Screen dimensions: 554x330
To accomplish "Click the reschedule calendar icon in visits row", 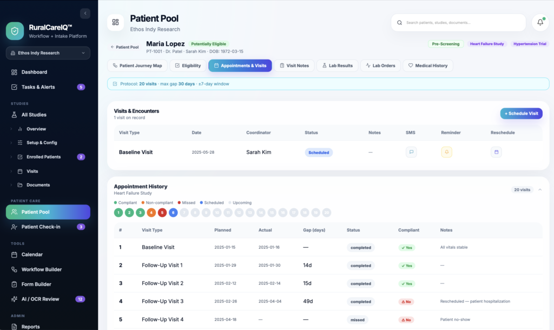I will [x=496, y=152].
